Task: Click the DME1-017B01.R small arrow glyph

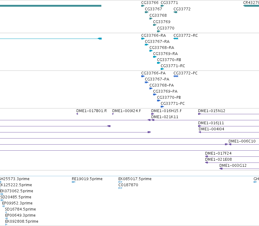Action: click(x=77, y=114)
